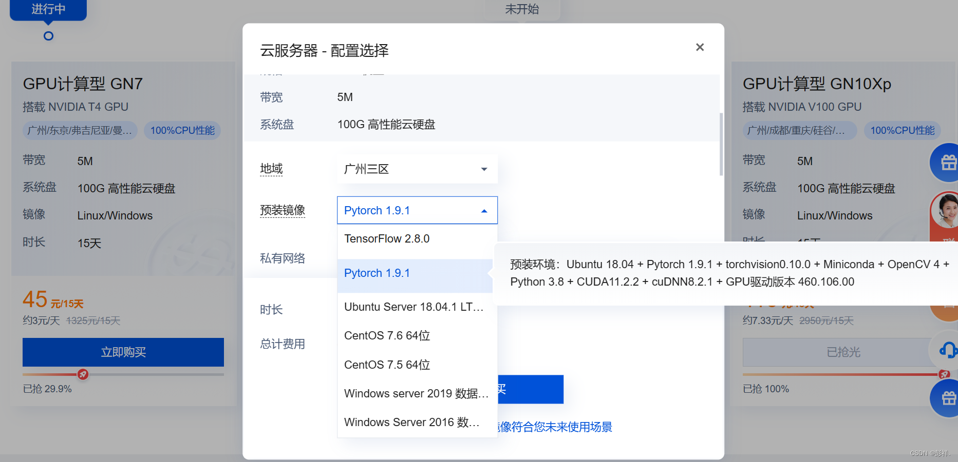Select Pytorch 1.9.1 in the dropdown list
Viewport: 958px width, 462px height.
tap(415, 273)
